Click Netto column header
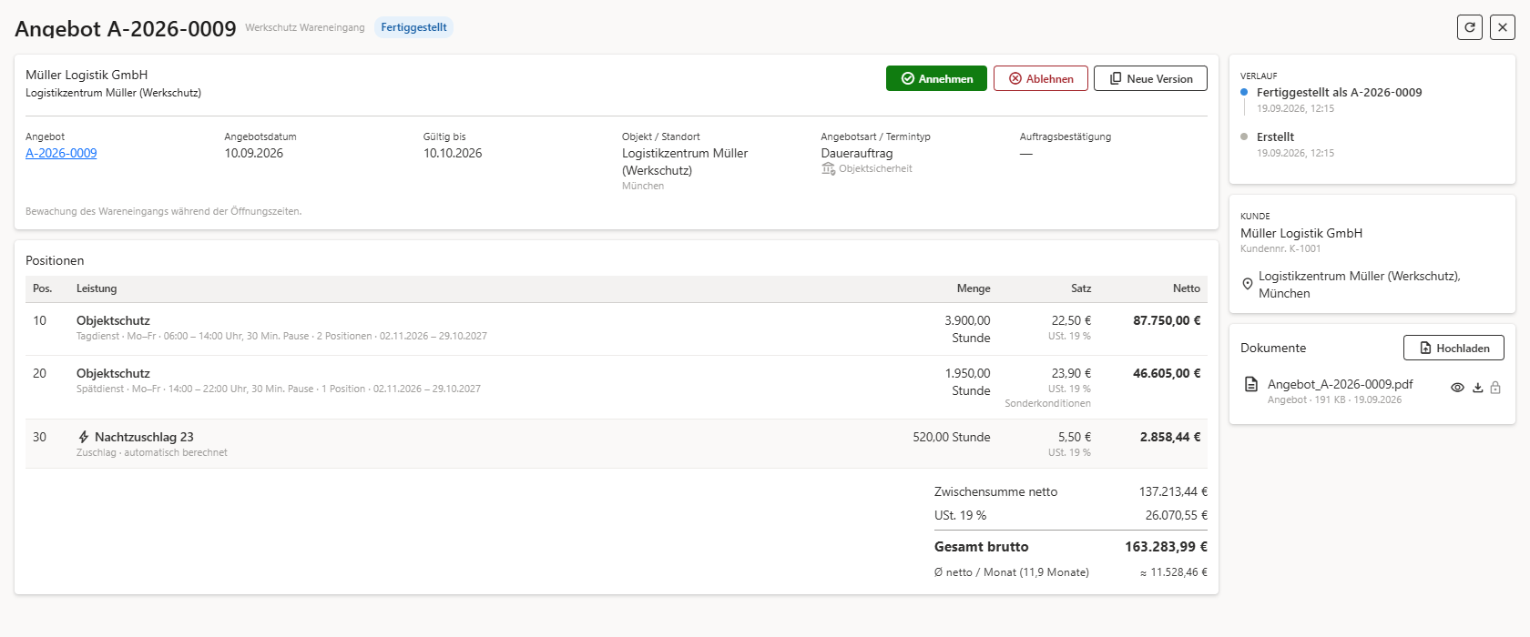This screenshot has width=1530, height=637. point(1187,288)
